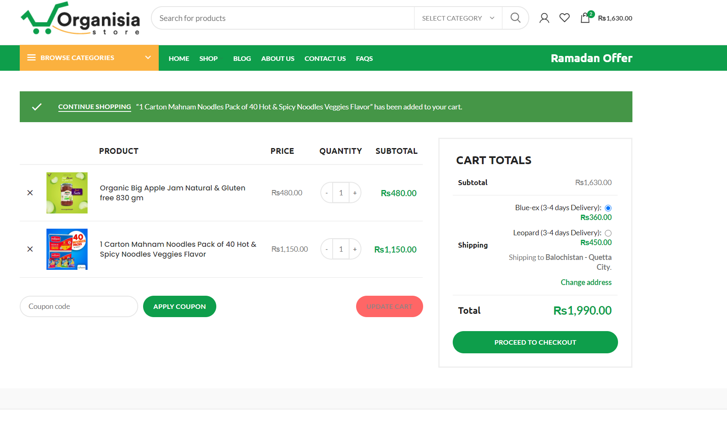Viewport: 727px width, 422px height.
Task: Open the shopping bag cart icon
Action: click(585, 18)
